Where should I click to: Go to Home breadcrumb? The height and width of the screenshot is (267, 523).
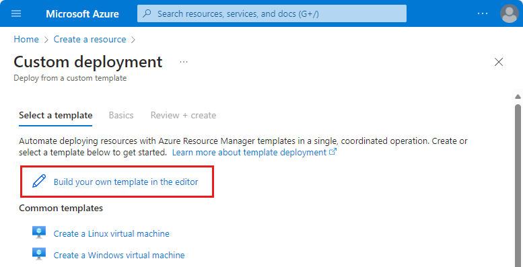coord(26,39)
